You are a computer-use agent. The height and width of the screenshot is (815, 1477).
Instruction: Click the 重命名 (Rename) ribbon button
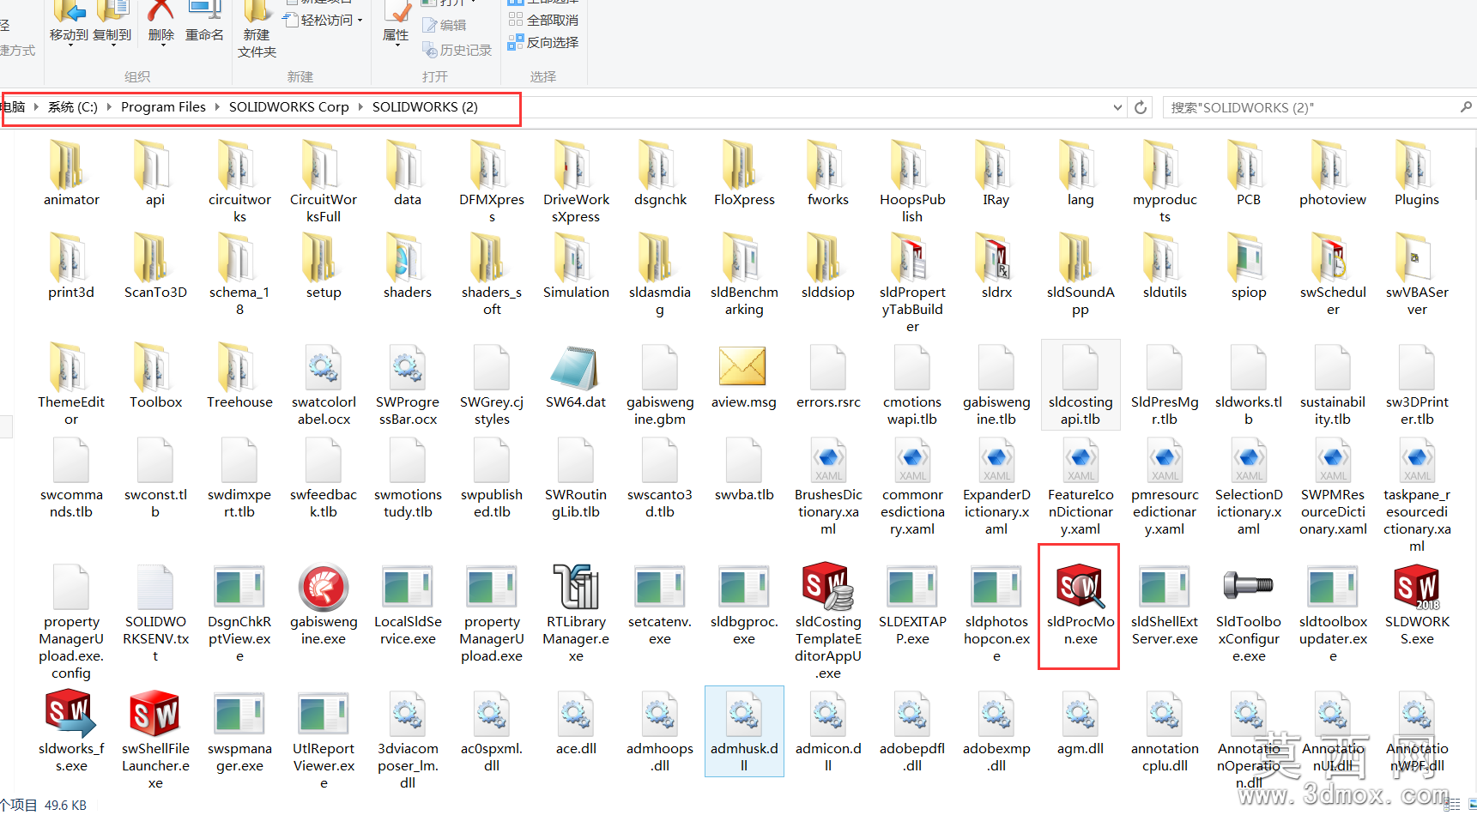(204, 21)
